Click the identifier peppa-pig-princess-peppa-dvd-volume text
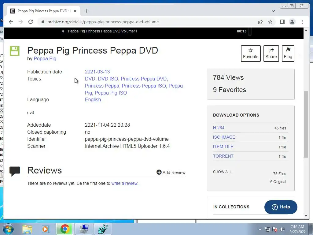The height and width of the screenshot is (235, 313). click(127, 139)
